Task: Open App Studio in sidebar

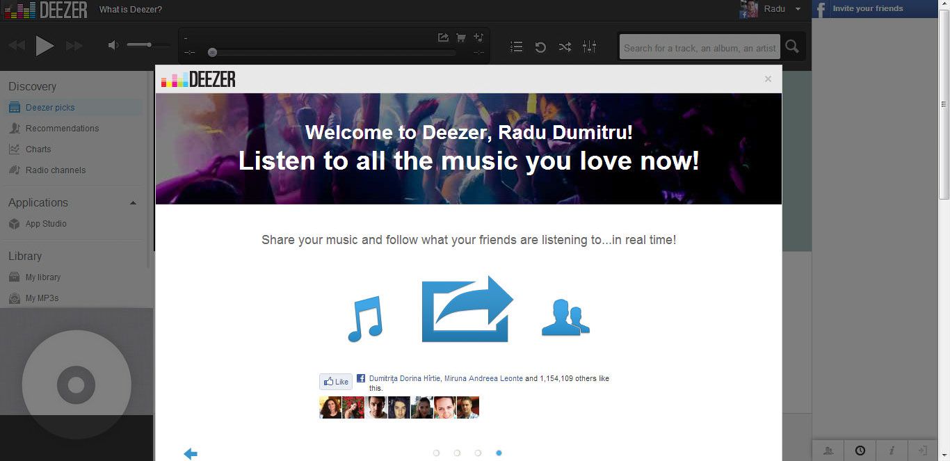Action: [x=46, y=224]
